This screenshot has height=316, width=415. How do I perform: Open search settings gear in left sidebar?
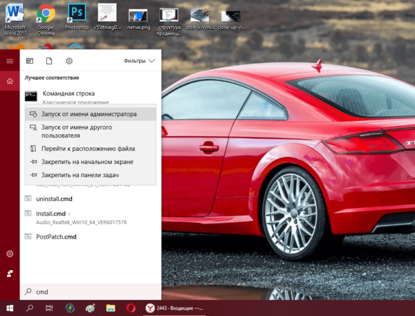(x=10, y=254)
